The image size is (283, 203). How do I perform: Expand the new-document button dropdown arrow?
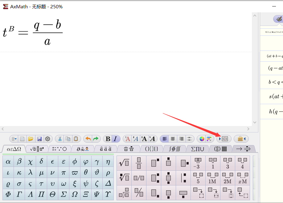pos(16,139)
